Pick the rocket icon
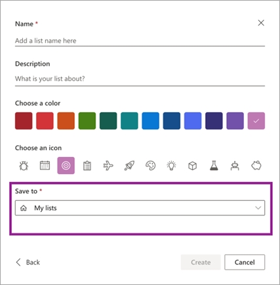 tap(129, 165)
